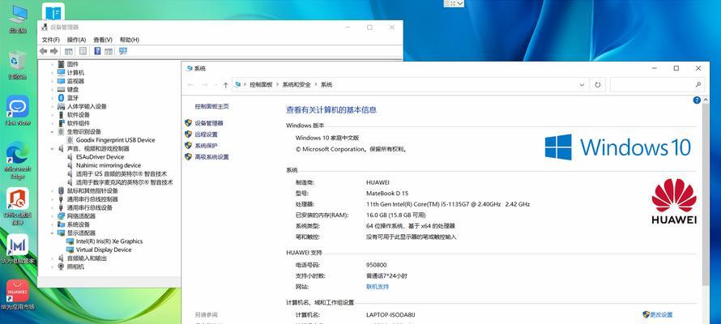The image size is (721, 324).
Task: Select 软件组件 row
Action: click(79, 123)
